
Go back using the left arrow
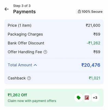7,9
